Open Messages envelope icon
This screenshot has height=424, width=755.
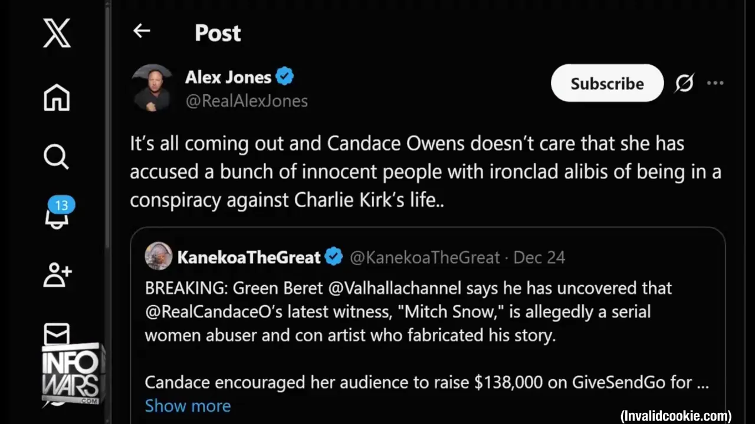(x=57, y=333)
